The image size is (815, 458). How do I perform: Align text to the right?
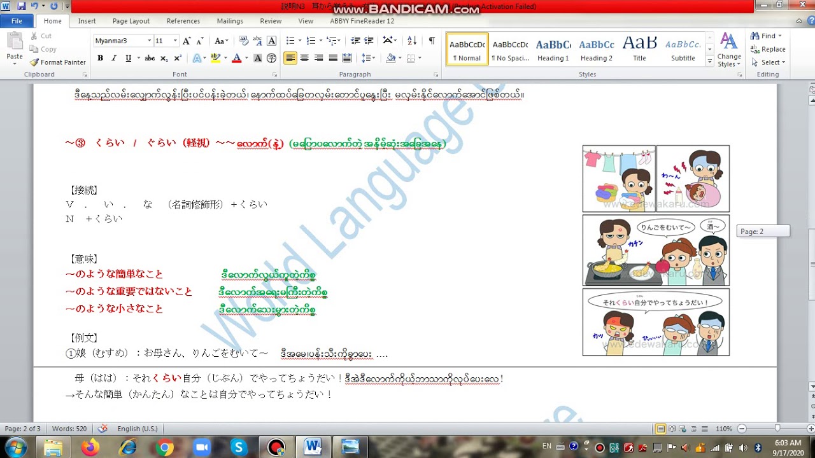(318, 58)
